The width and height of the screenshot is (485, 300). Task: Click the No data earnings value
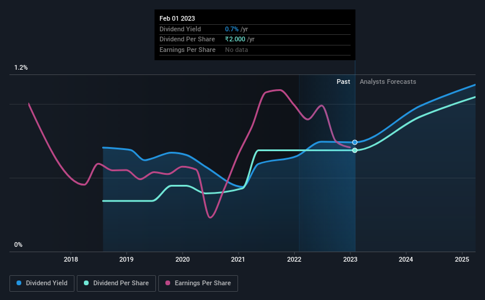tap(237, 50)
